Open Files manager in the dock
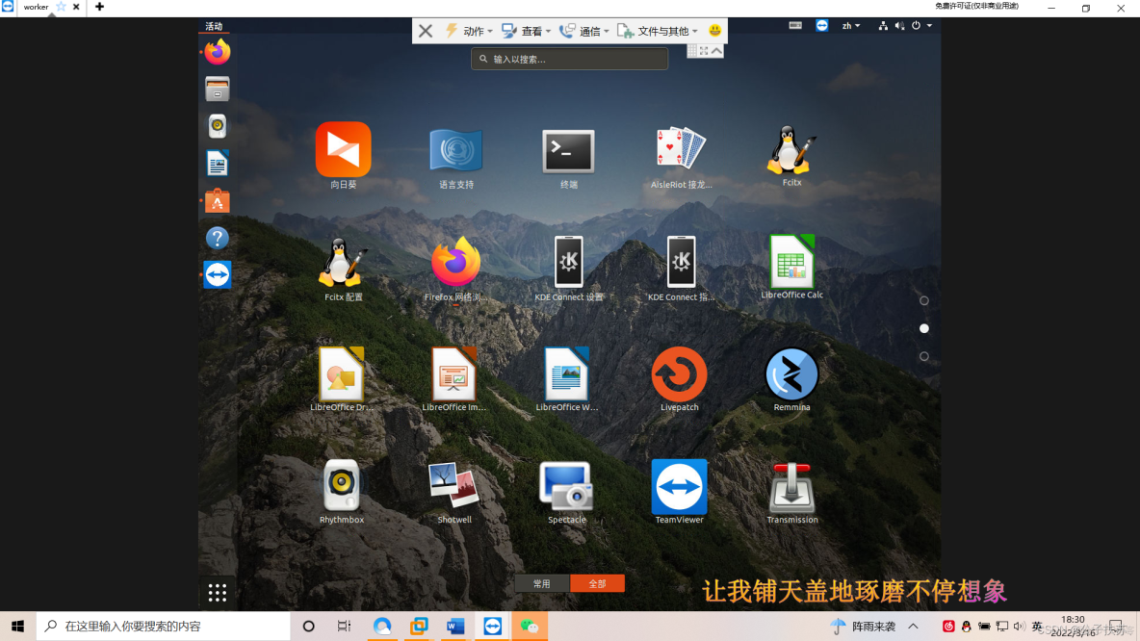The width and height of the screenshot is (1140, 641). coord(217,89)
